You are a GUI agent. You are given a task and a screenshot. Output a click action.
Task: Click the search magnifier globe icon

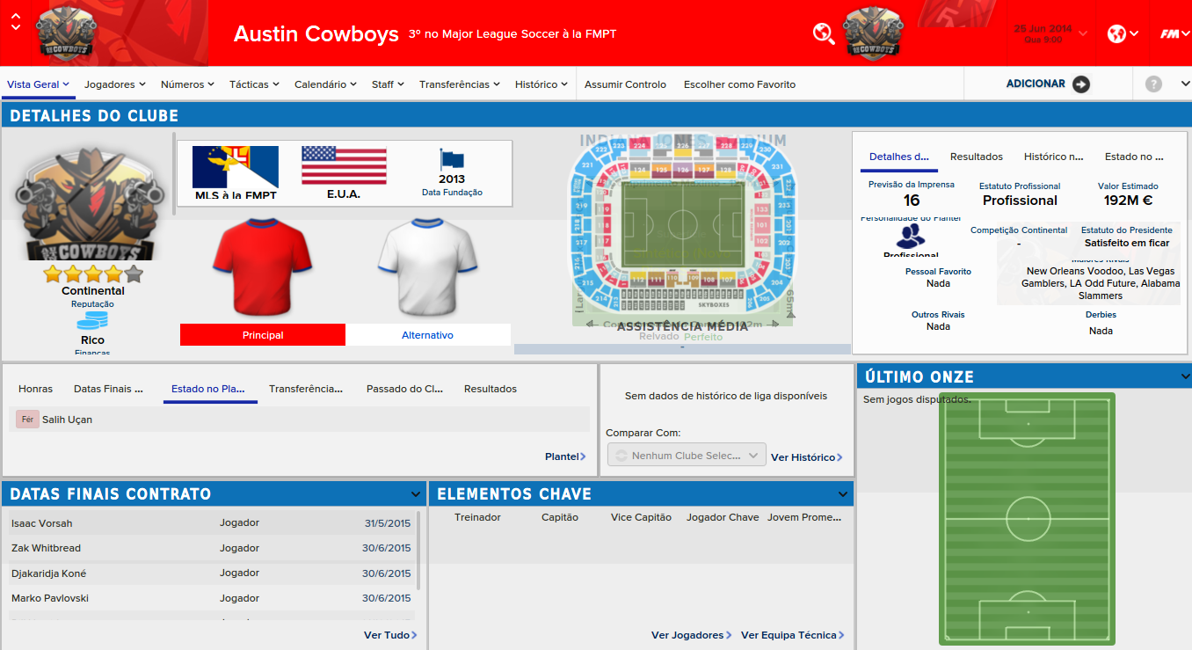824,33
